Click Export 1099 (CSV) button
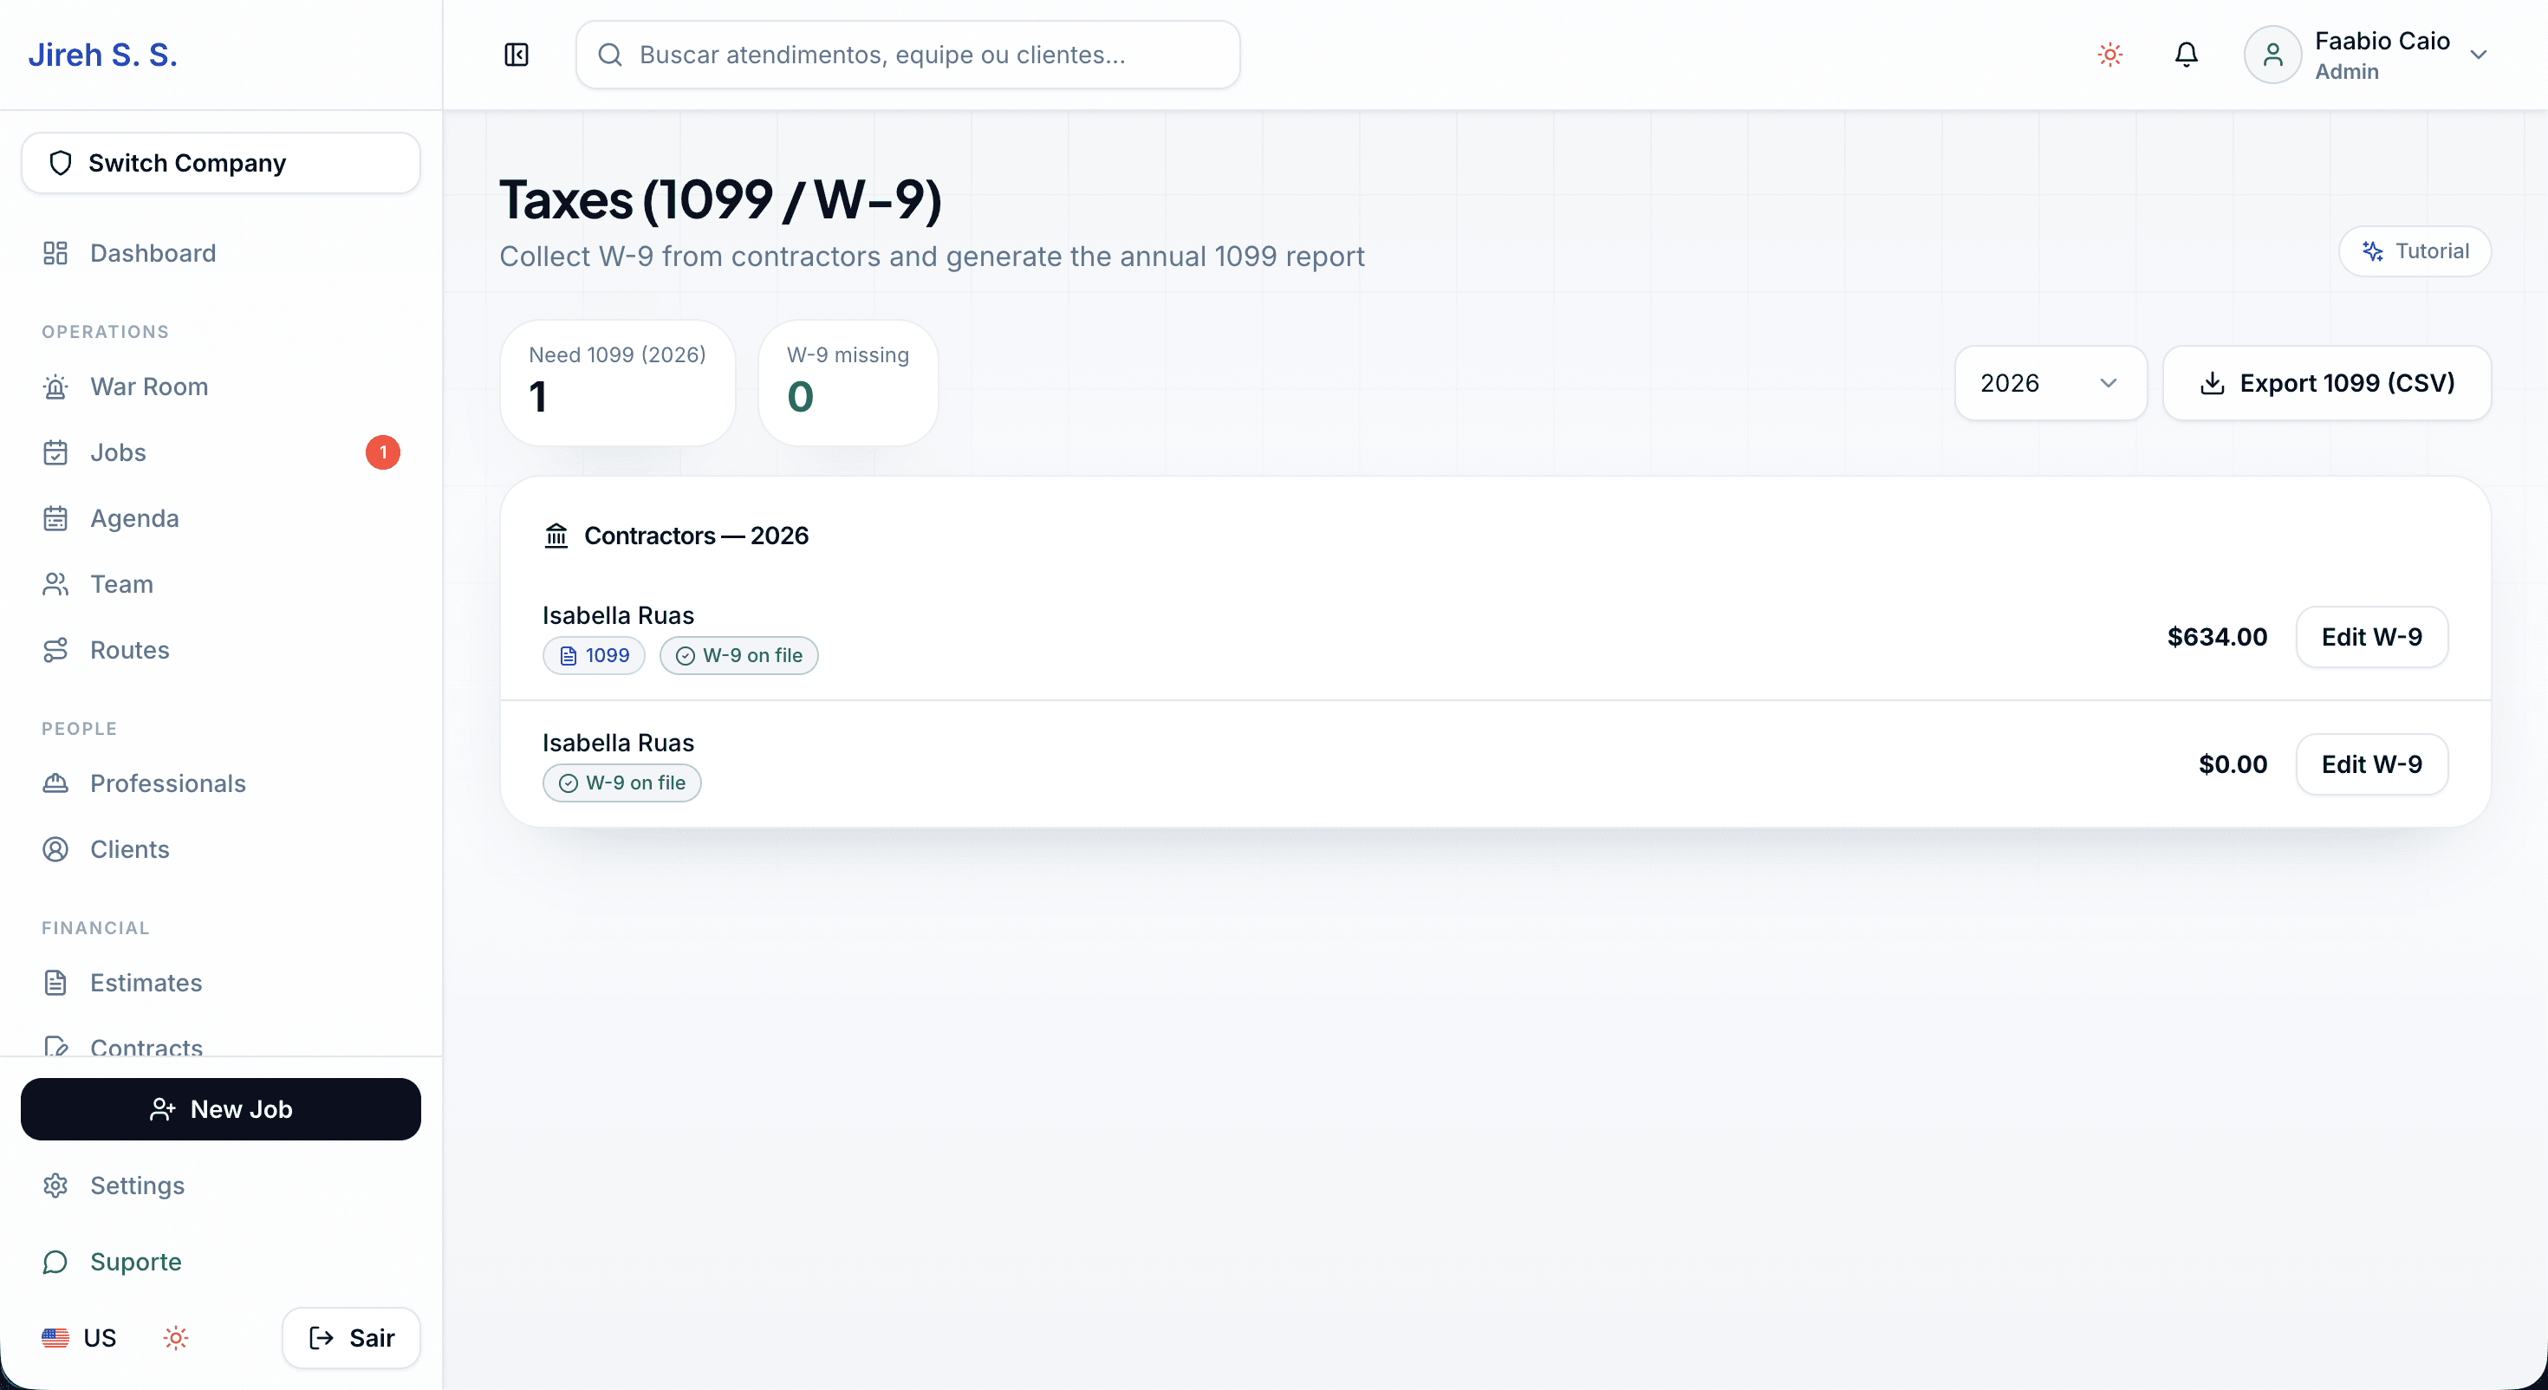The width and height of the screenshot is (2548, 1390). (2326, 383)
